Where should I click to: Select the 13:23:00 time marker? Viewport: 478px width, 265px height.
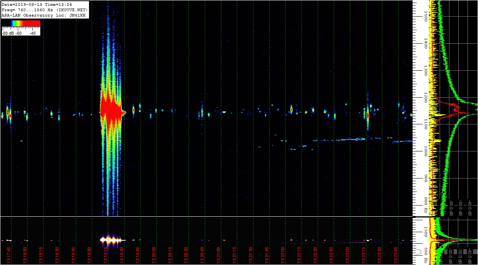pos(347,256)
